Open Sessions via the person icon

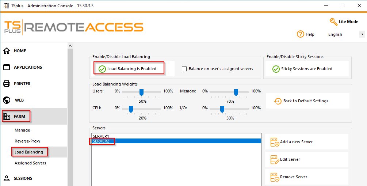click(x=7, y=178)
